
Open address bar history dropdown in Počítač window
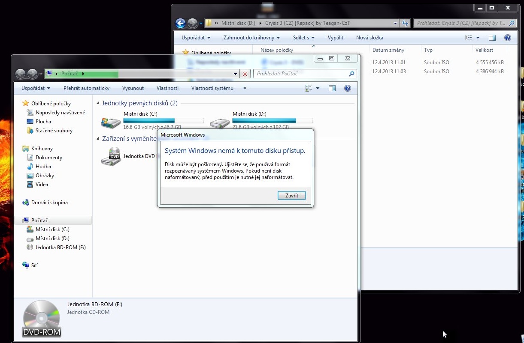coord(235,74)
